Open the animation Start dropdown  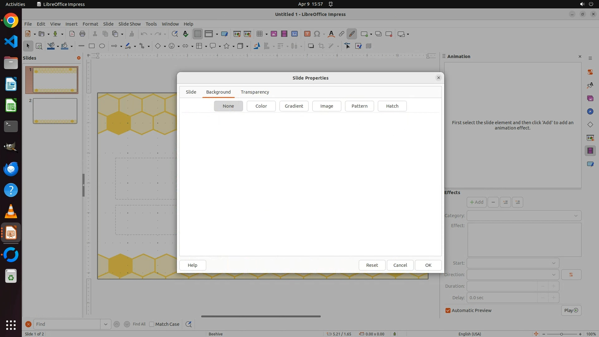513,263
